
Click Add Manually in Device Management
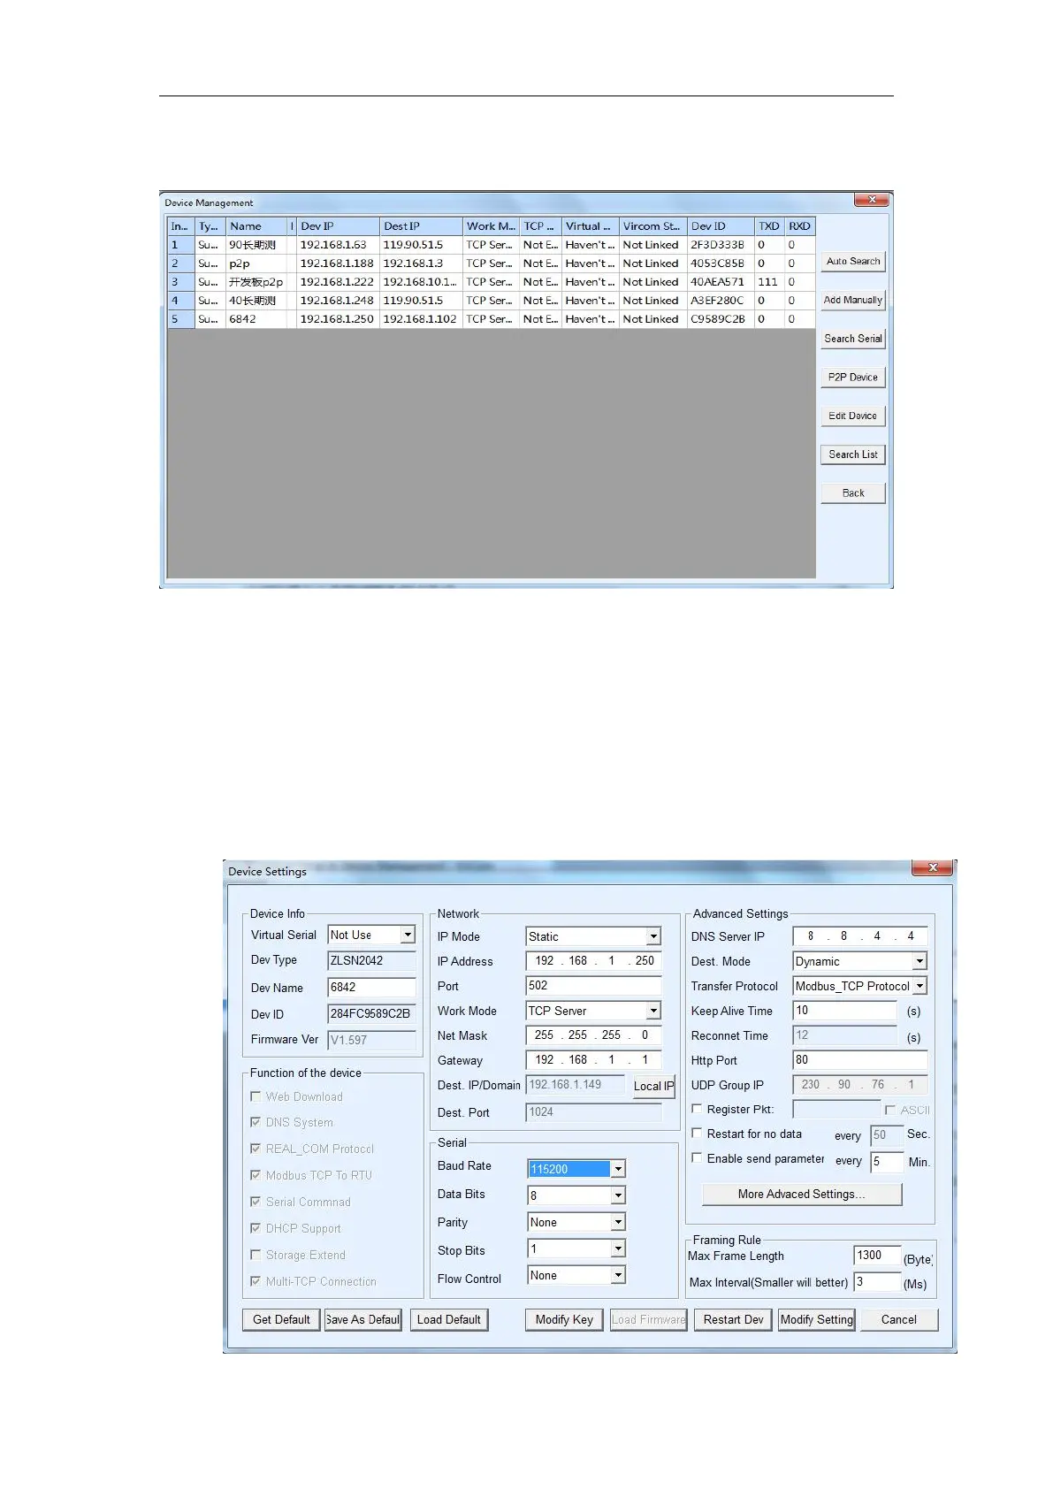(x=852, y=301)
